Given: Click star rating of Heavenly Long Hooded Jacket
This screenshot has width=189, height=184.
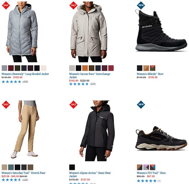Looking at the screenshot, I should tap(11, 82).
